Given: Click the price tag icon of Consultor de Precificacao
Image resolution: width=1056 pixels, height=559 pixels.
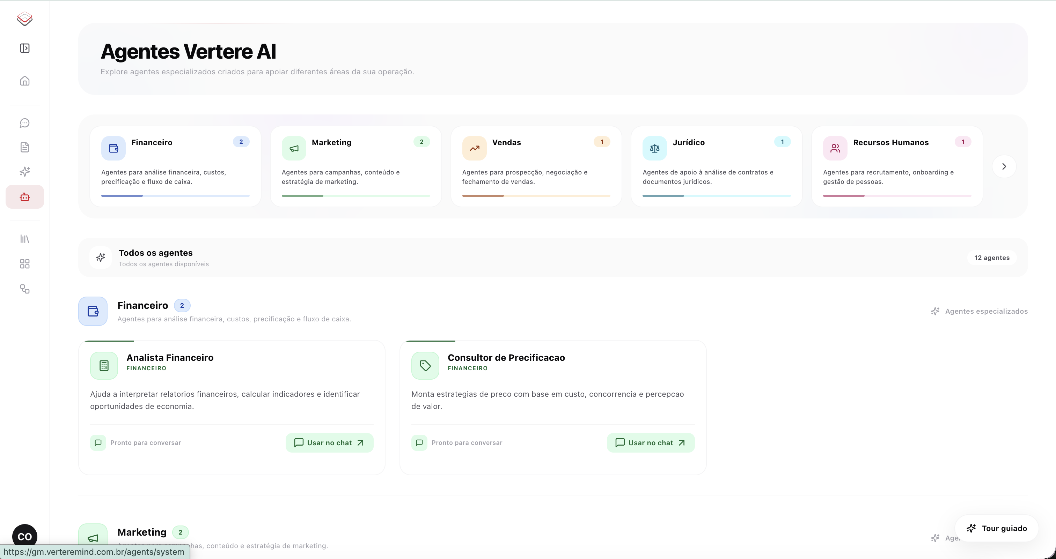Looking at the screenshot, I should (x=425, y=366).
